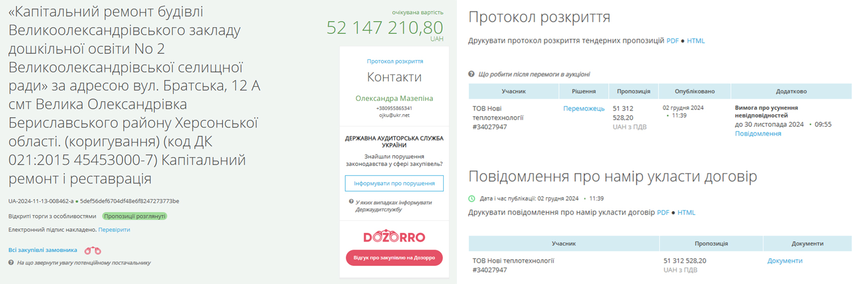855x284 pixels.
Task: Open 'Всі закупівлі замовника' link
Action: (43, 250)
